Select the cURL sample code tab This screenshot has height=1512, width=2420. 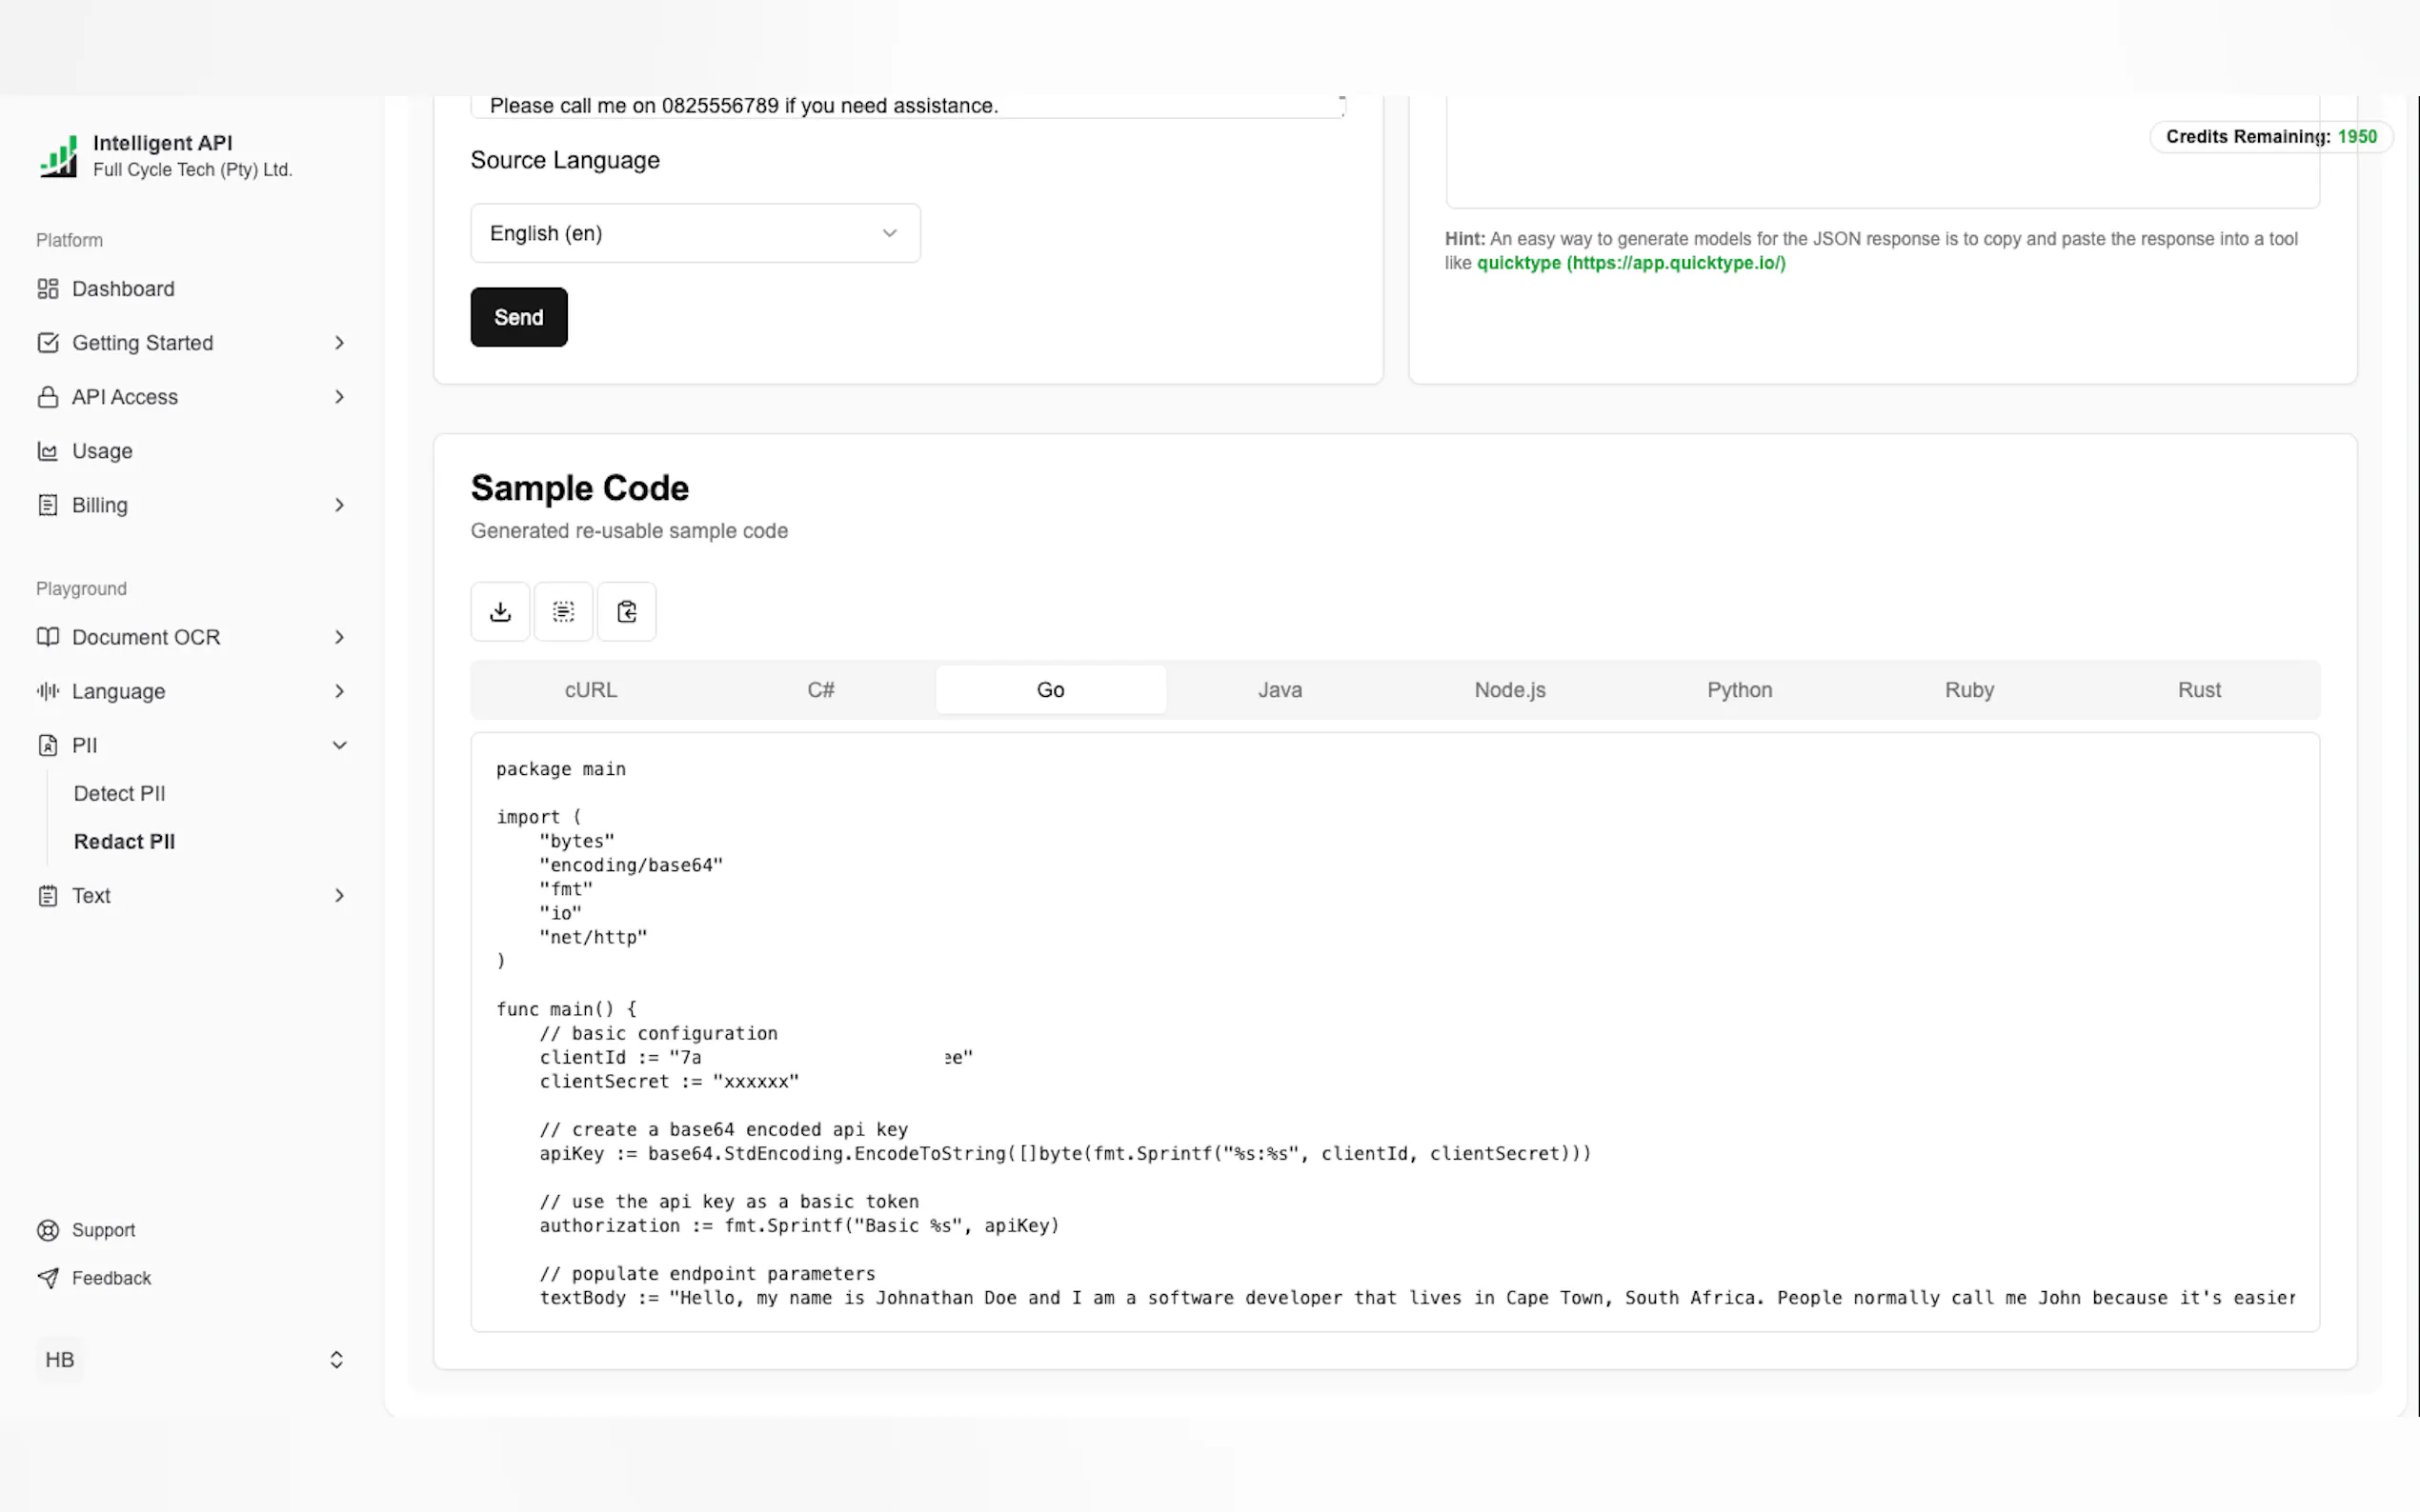click(x=591, y=690)
